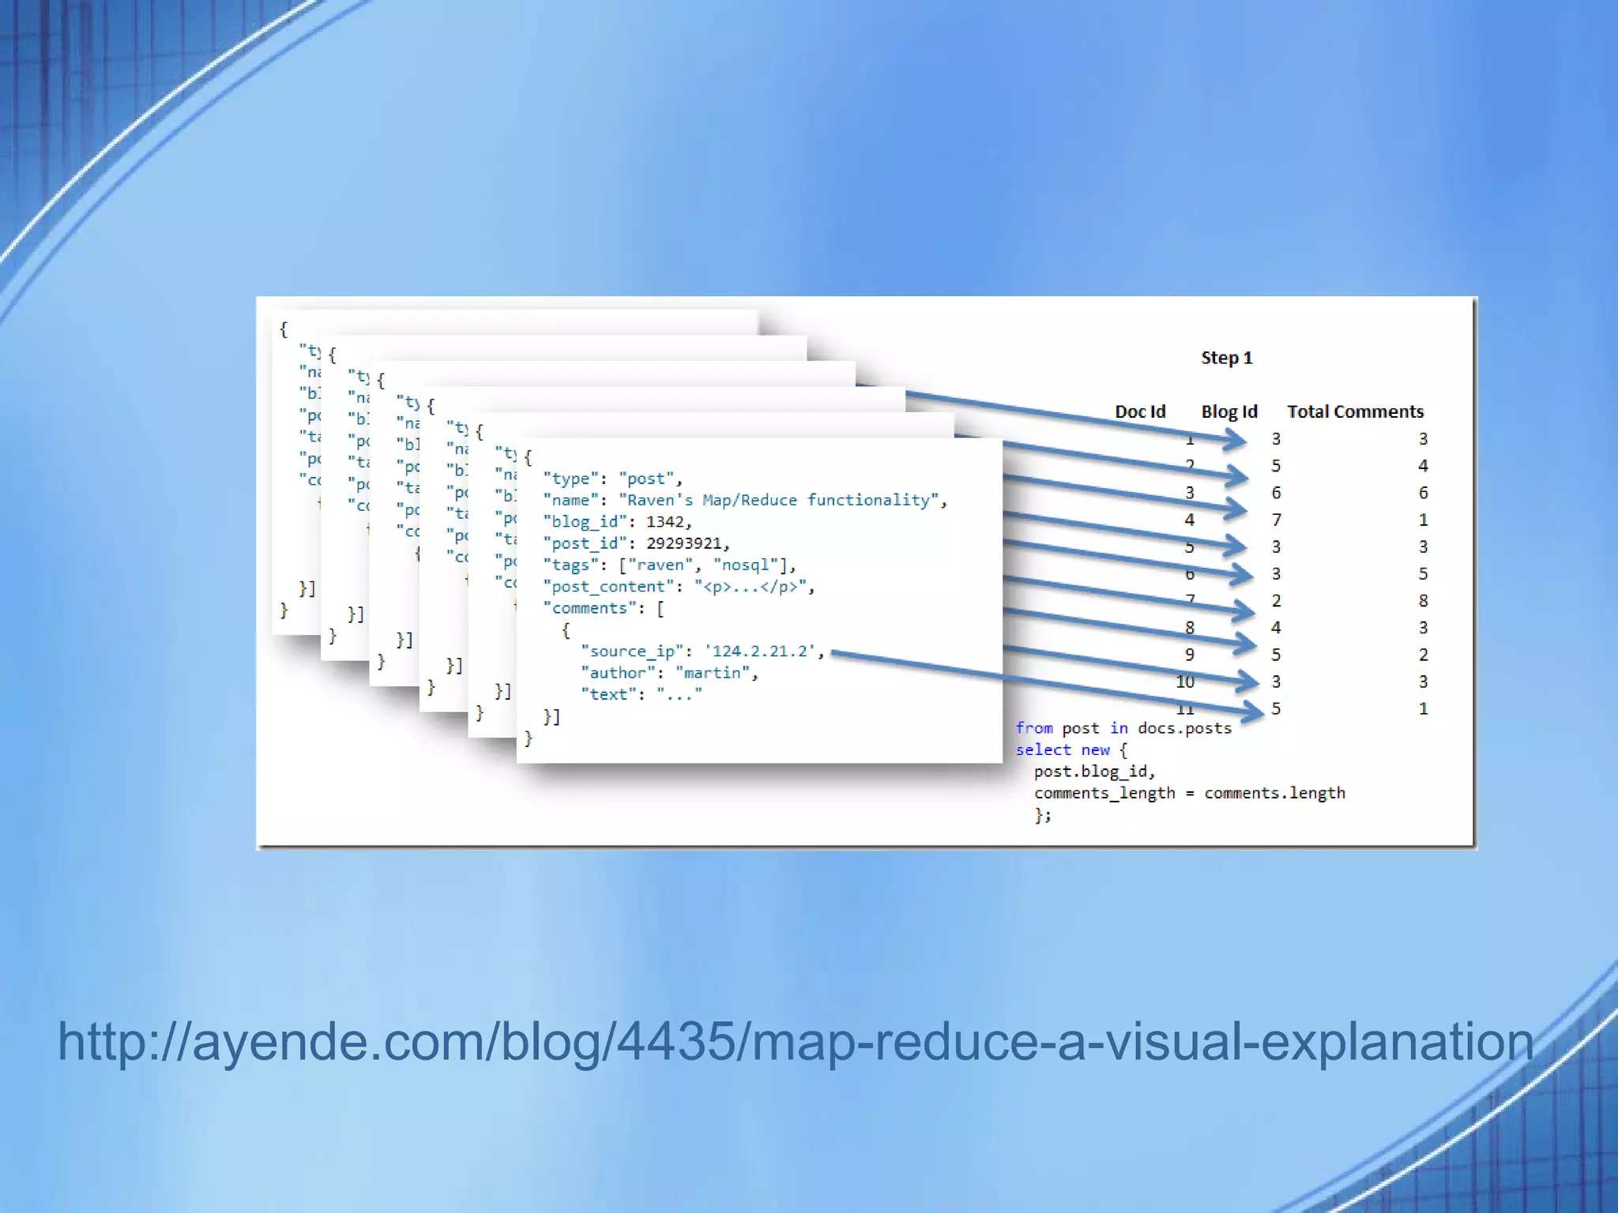This screenshot has height=1213, width=1618.
Task: Select the "post_id": 29293921 line
Action: [636, 543]
